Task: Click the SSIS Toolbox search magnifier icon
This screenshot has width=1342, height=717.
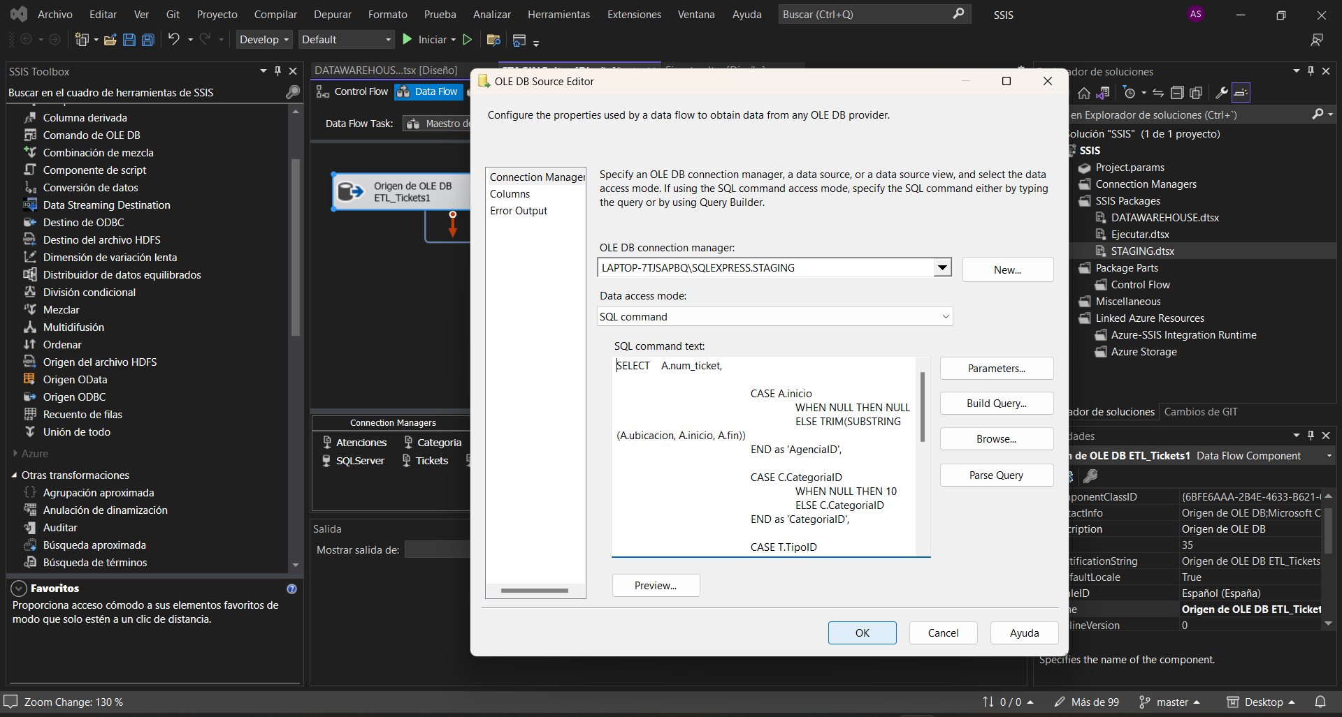Action: coord(293,92)
